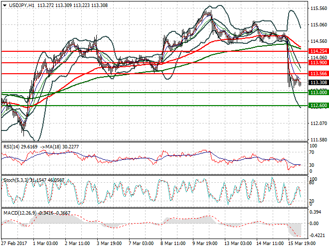Select the RSI scale value 70
The width and height of the screenshot is (329, 249).
pos(312,152)
